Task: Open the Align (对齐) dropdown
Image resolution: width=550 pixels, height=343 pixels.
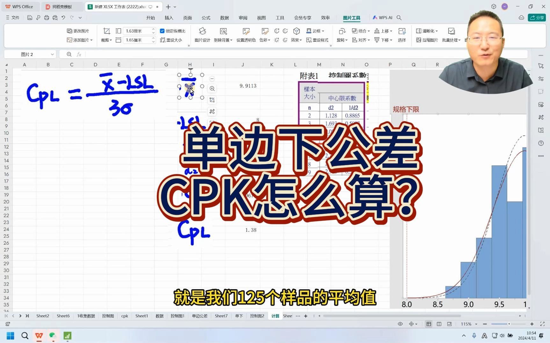Action: coord(361,40)
